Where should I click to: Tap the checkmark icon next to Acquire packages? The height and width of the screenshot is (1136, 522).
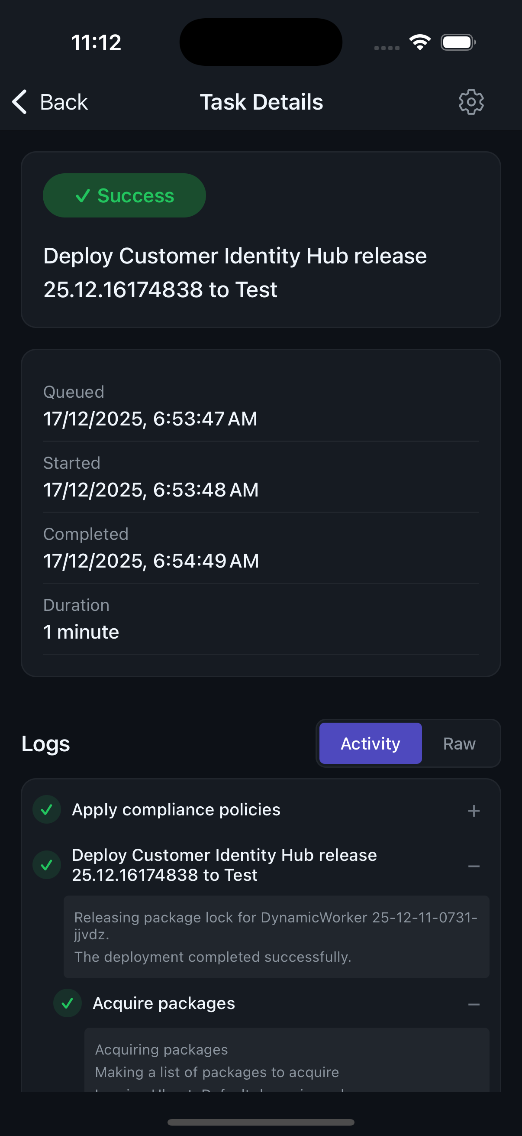coord(67,1003)
